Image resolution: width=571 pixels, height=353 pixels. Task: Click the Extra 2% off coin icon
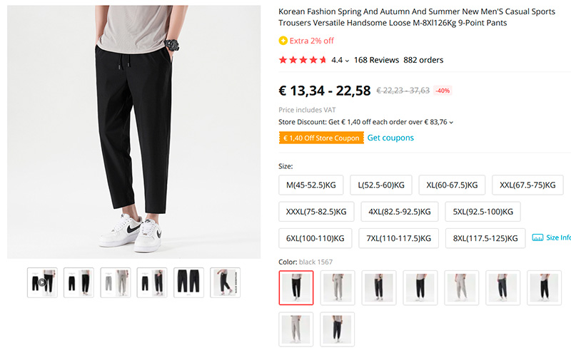(283, 41)
